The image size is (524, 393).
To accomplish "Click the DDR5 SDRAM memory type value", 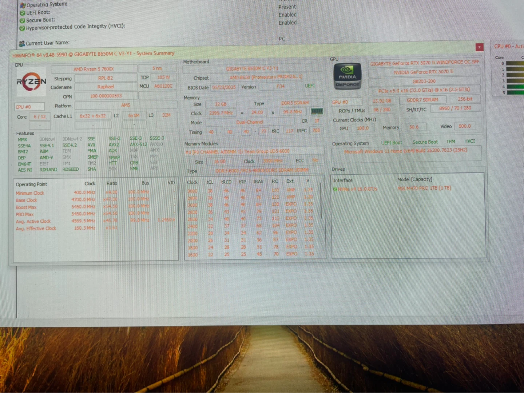I will pos(294,103).
